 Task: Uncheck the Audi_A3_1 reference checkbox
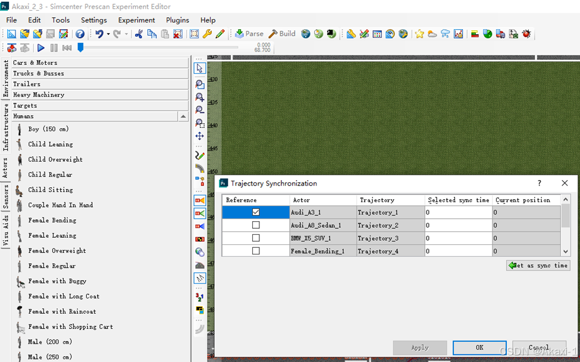[x=256, y=212]
